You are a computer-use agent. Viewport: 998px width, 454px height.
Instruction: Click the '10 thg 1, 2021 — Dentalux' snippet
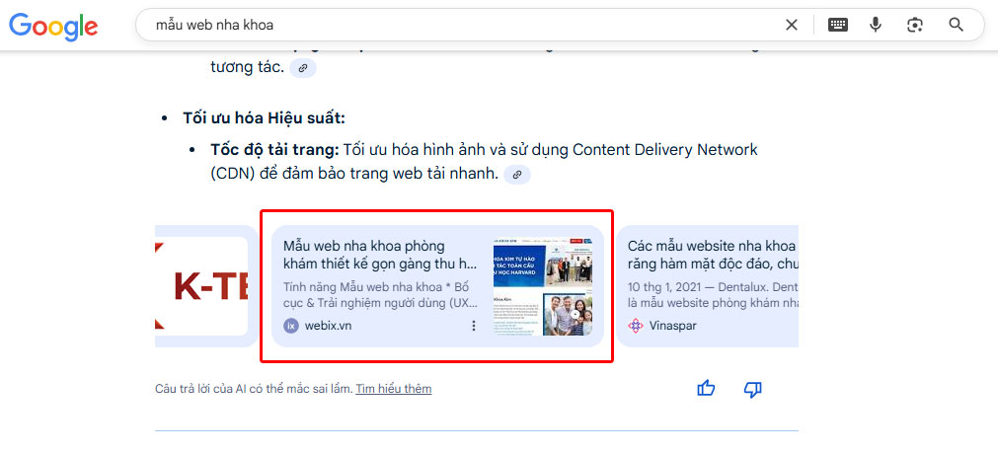(x=713, y=295)
